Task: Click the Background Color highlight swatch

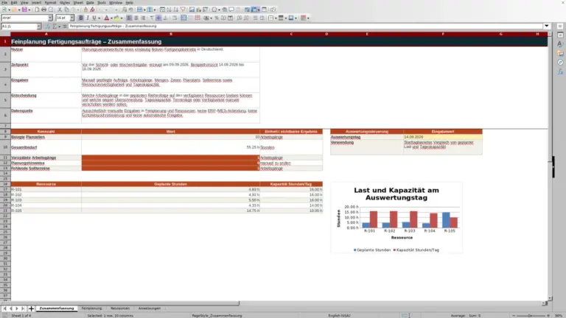Action: click(x=116, y=18)
